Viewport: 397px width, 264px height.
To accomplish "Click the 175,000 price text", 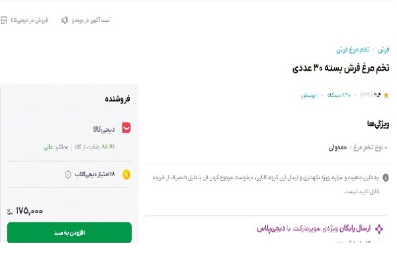I will pyautogui.click(x=29, y=211).
